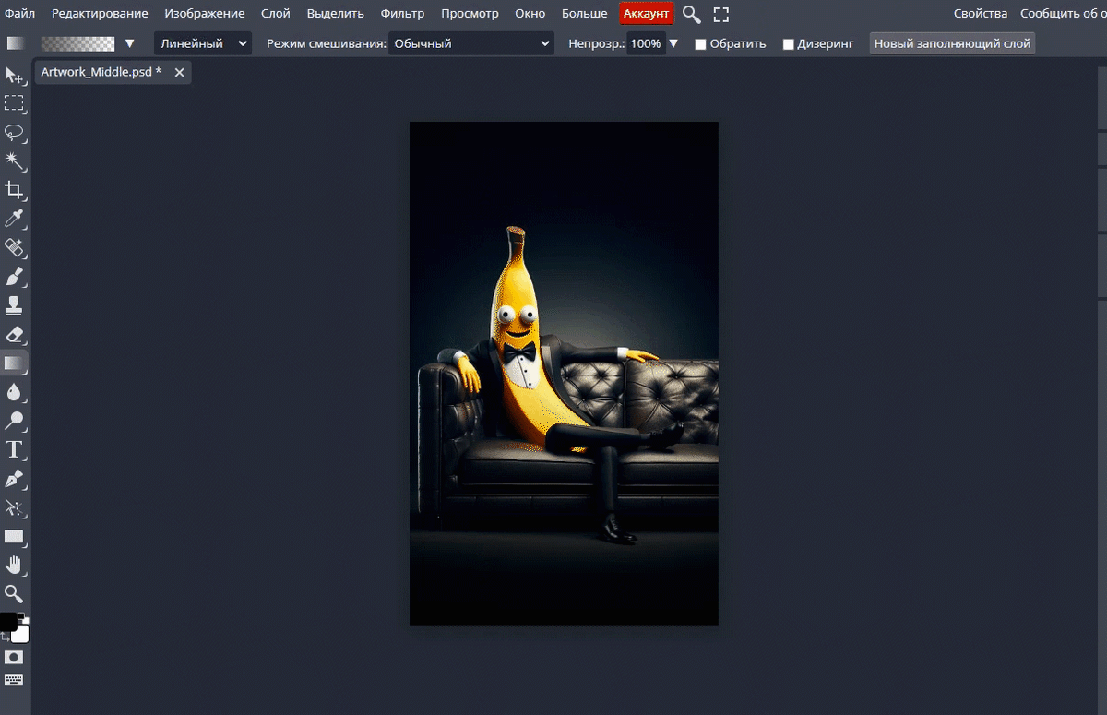This screenshot has width=1107, height=715.
Task: Open the Просмотр menu
Action: click(470, 14)
